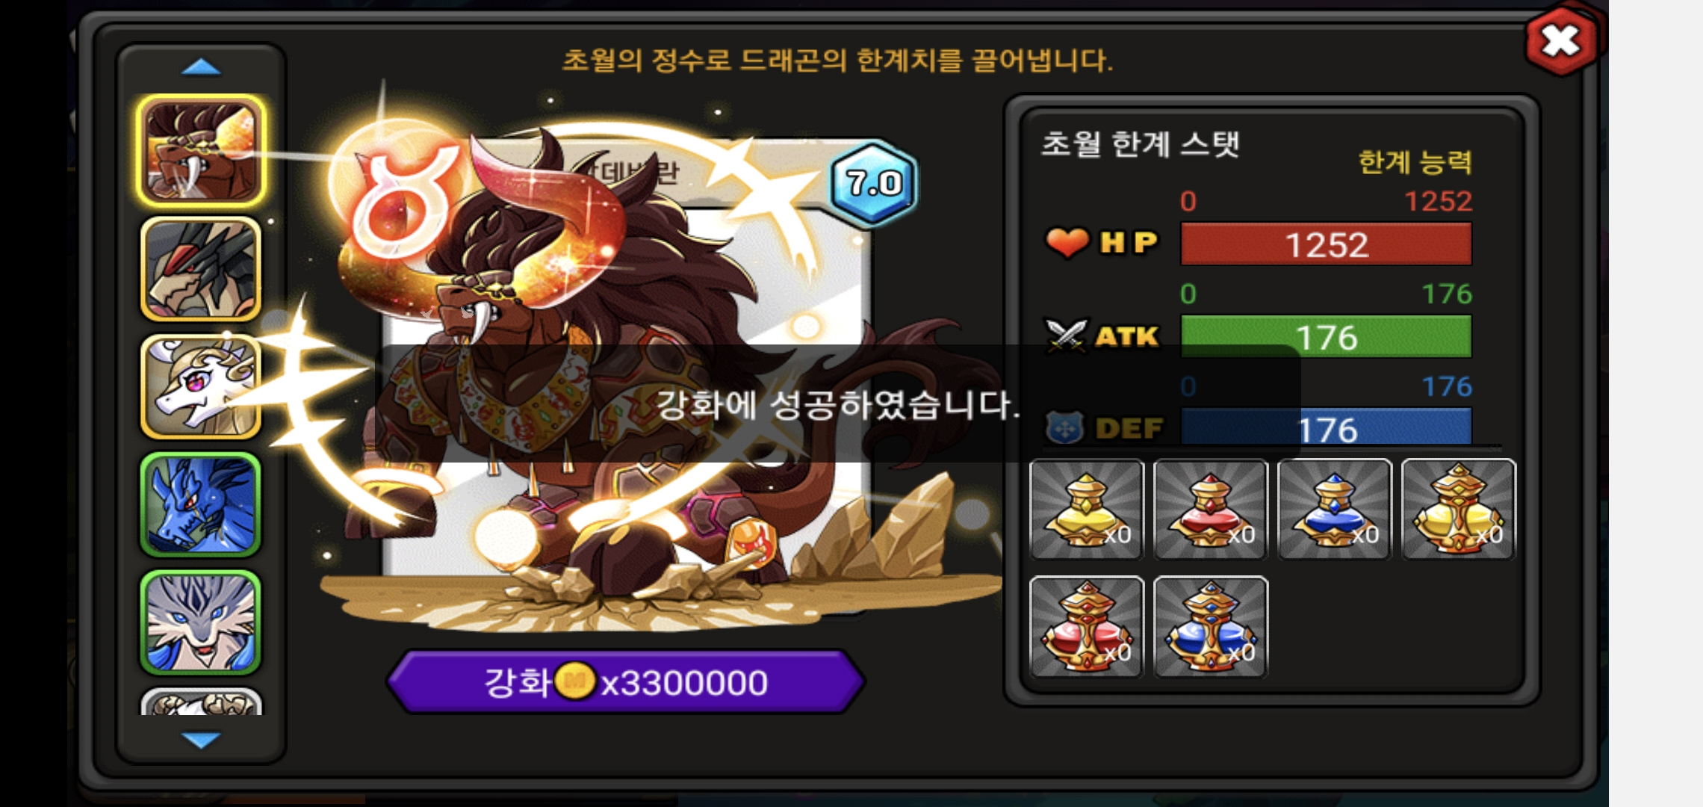Select the white unicorn dragon thumbnail
This screenshot has width=1703, height=807.
point(201,386)
